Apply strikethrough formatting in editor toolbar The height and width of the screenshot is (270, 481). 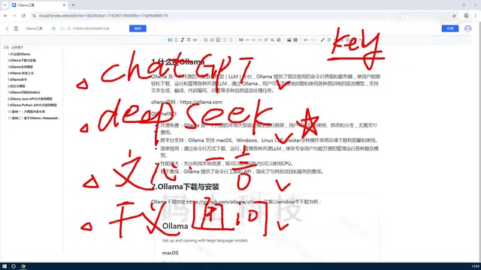[189, 40]
